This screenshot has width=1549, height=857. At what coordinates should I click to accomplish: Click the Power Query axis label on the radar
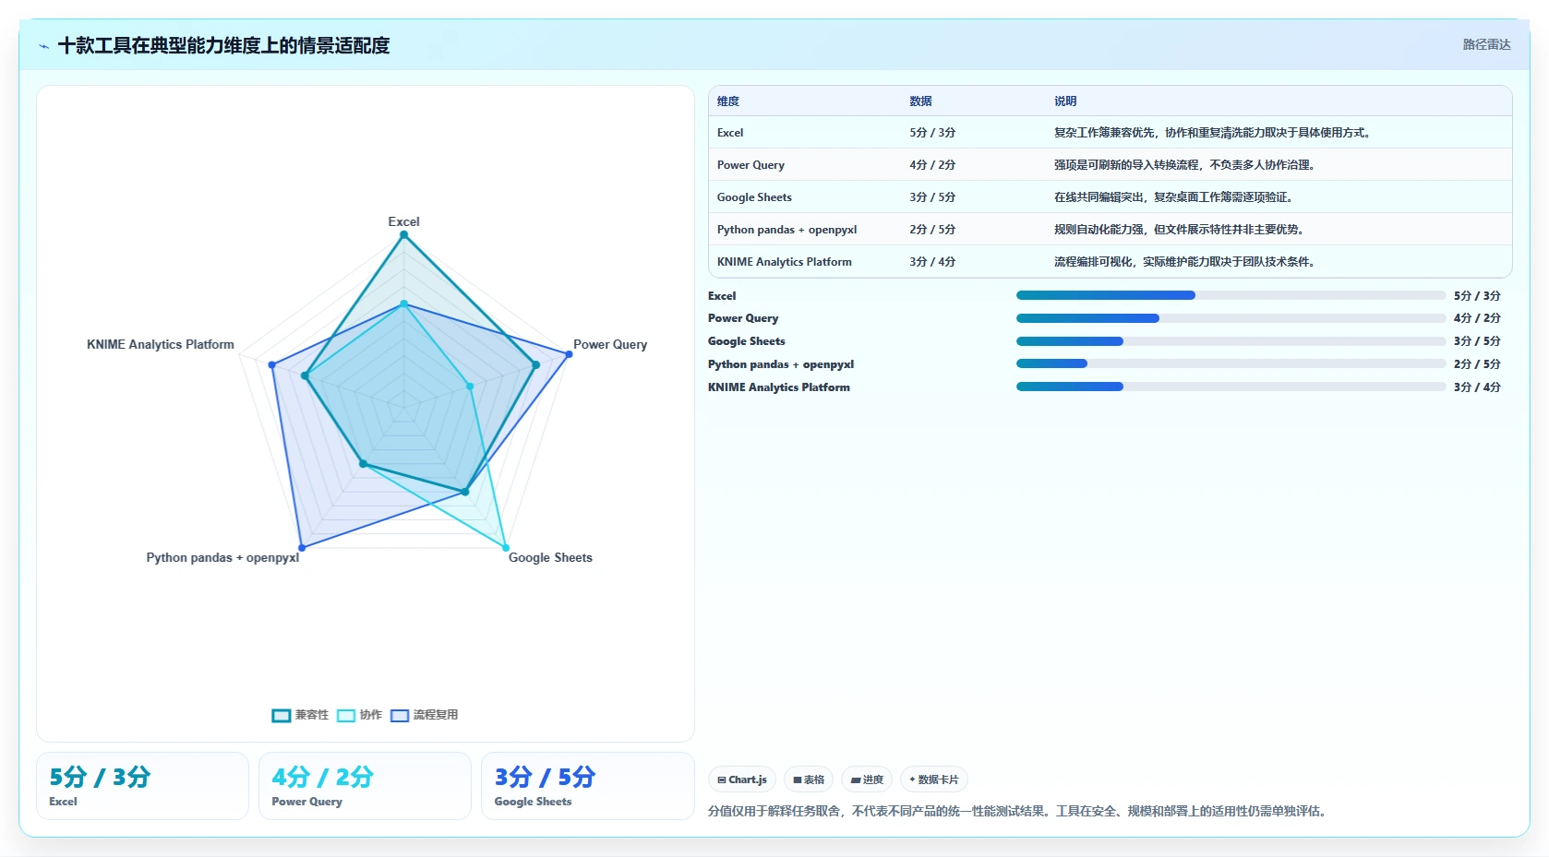tap(610, 344)
